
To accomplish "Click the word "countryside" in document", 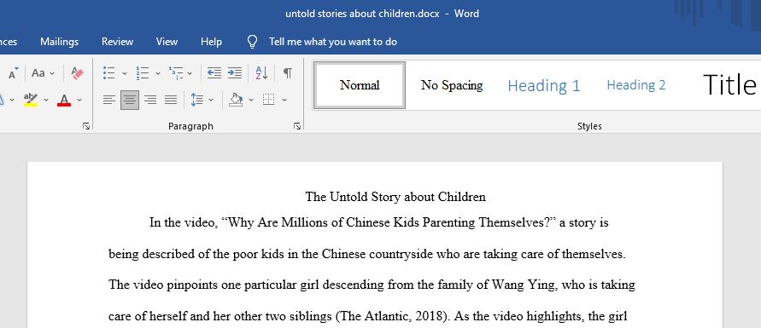I will pos(401,254).
